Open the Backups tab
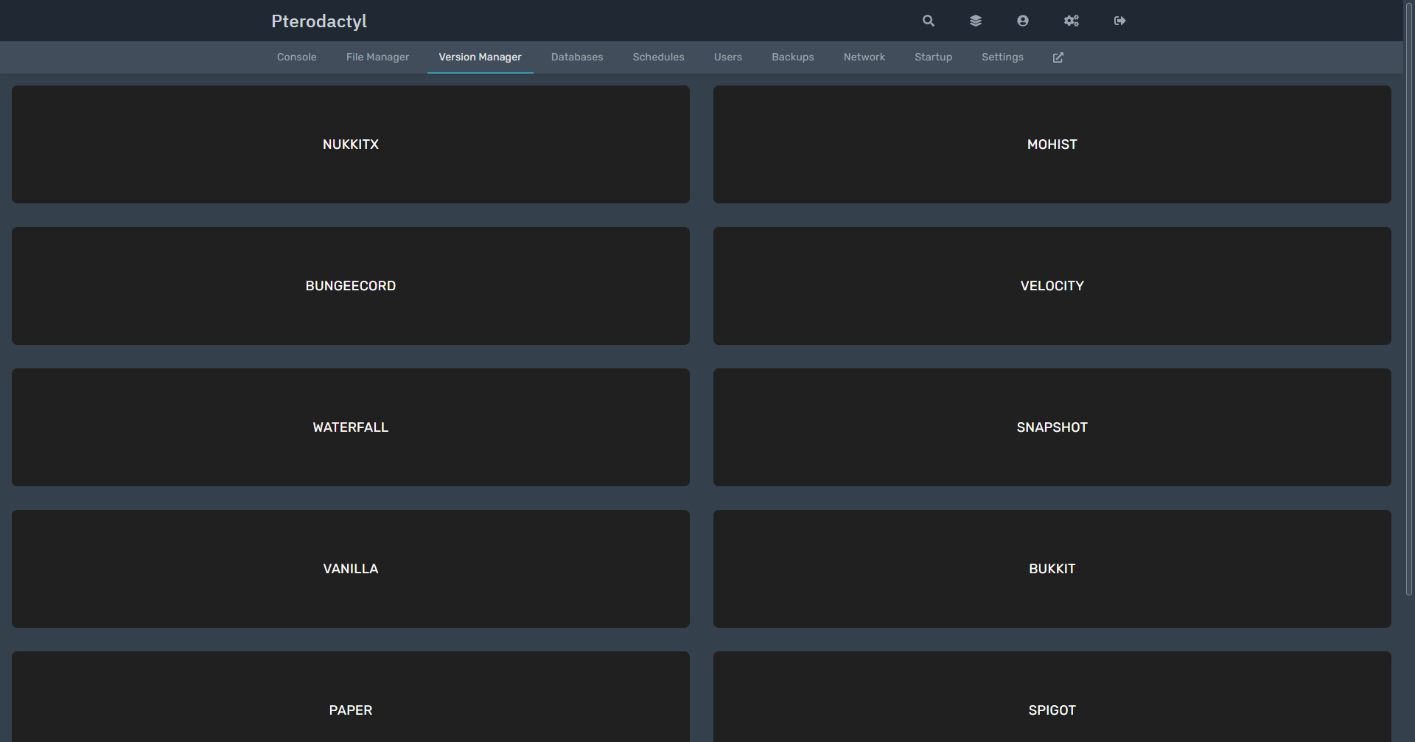 [793, 57]
